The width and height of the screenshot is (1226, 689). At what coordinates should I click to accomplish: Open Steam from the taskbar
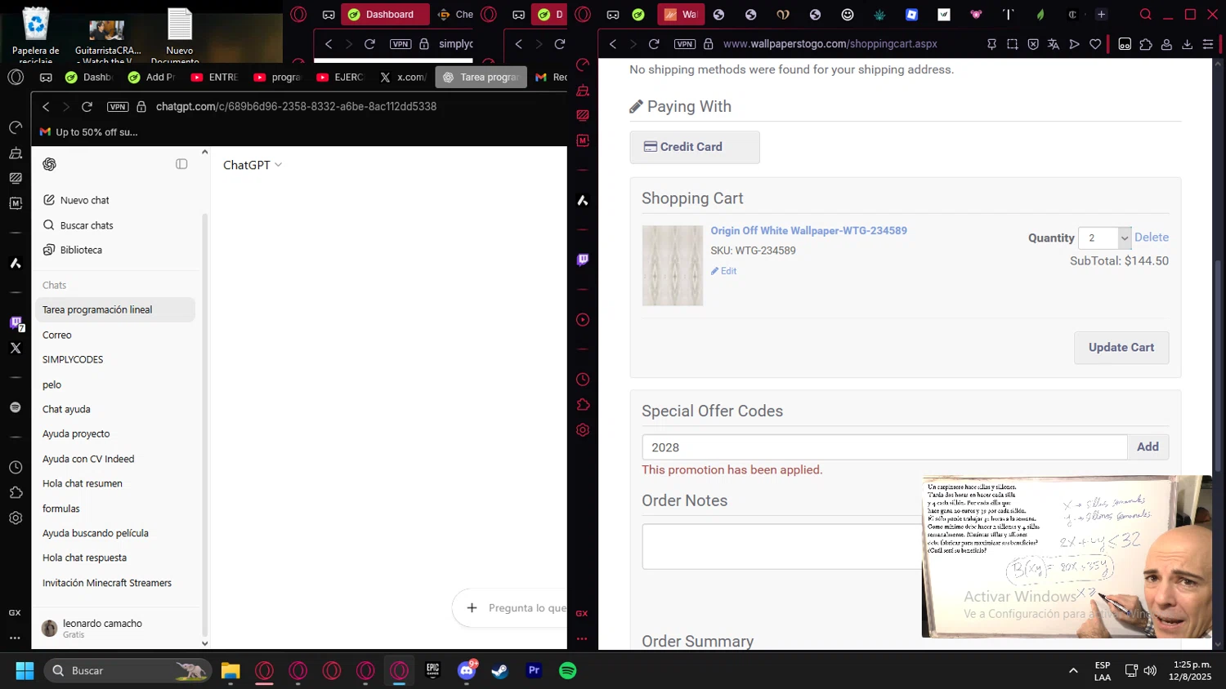click(500, 671)
